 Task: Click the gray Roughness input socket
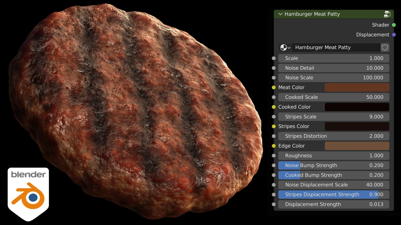pos(273,155)
